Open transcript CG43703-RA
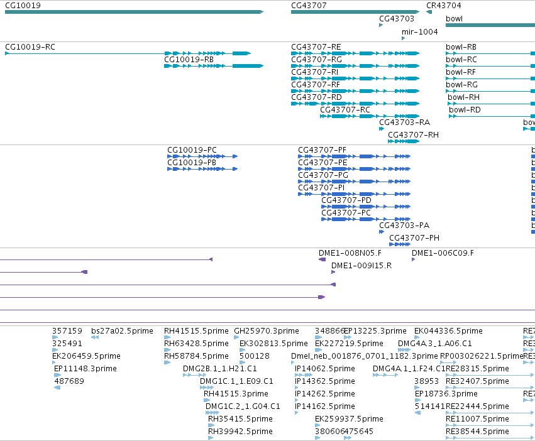Viewport: 535px width, 441px height. click(382, 129)
